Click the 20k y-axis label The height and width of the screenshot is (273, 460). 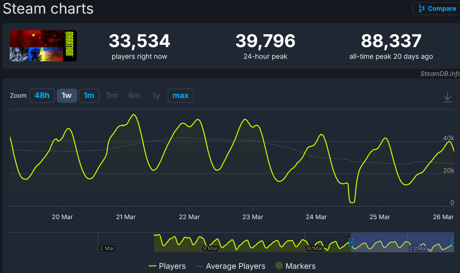tap(448, 170)
